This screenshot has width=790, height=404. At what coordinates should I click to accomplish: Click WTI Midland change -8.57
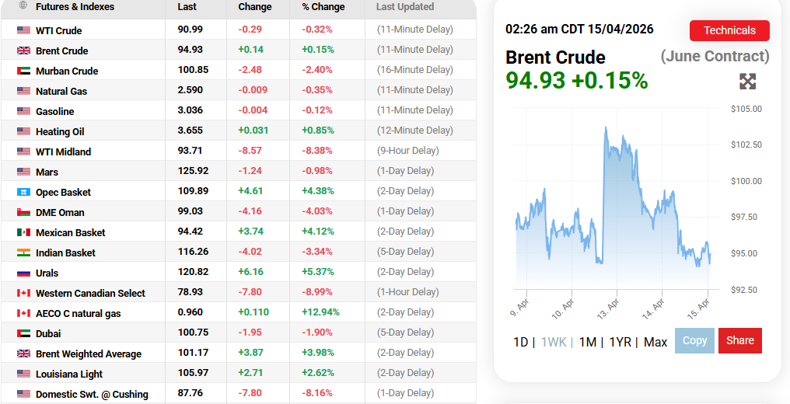250,151
